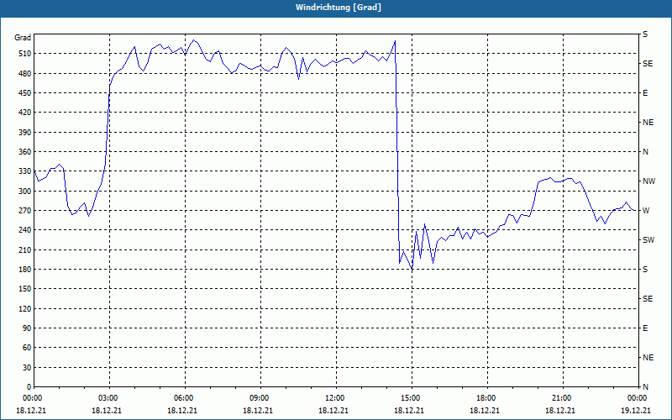Click the 15:00 time axis label

tap(409, 398)
